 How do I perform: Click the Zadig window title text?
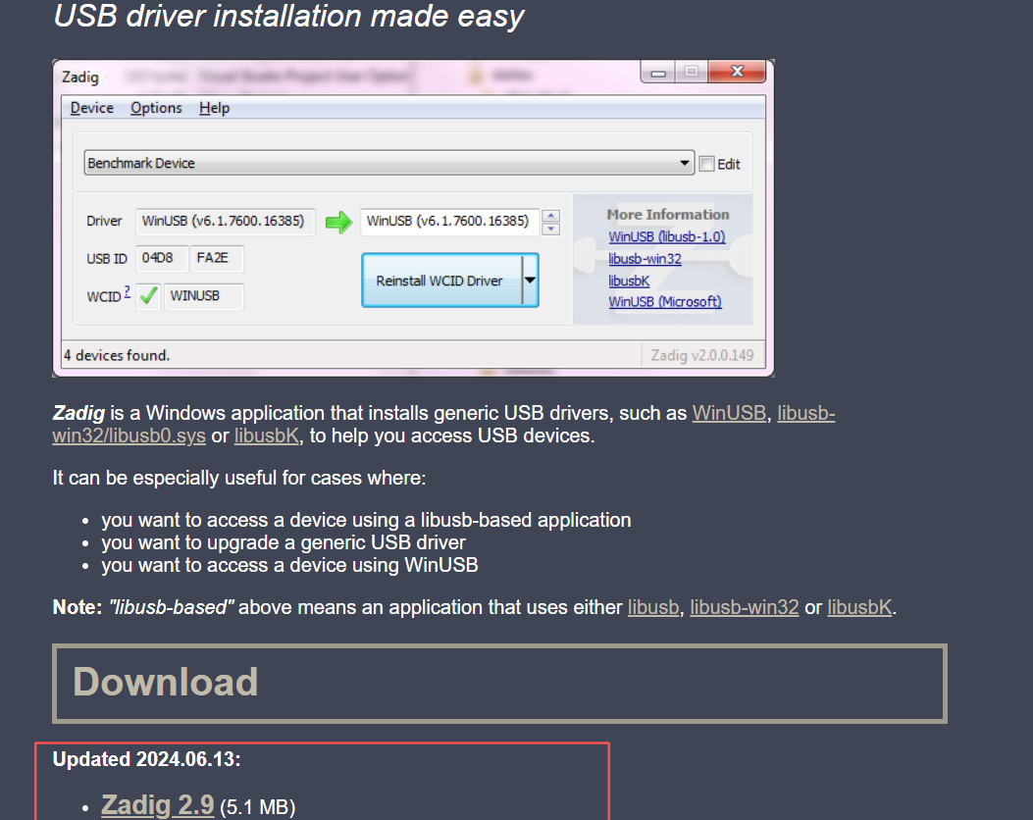coord(80,77)
